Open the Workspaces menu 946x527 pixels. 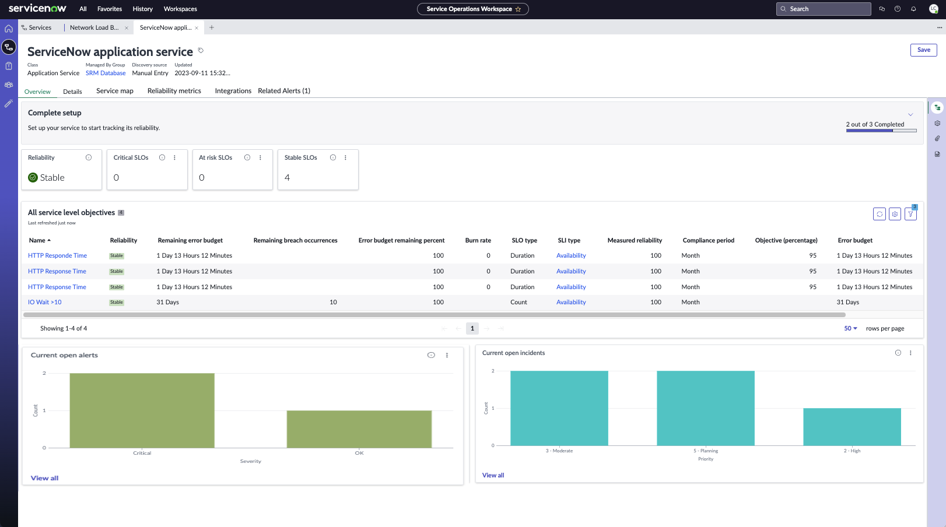point(180,9)
